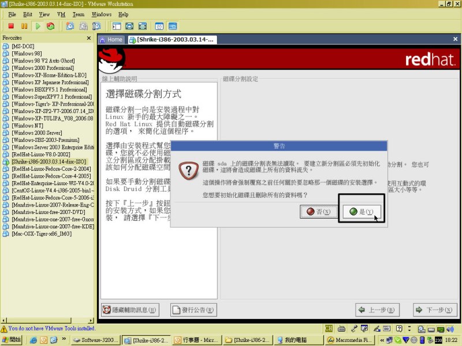
Task: Select [Windows 98 V2 Auto Ghost] favorite
Action: point(43,61)
